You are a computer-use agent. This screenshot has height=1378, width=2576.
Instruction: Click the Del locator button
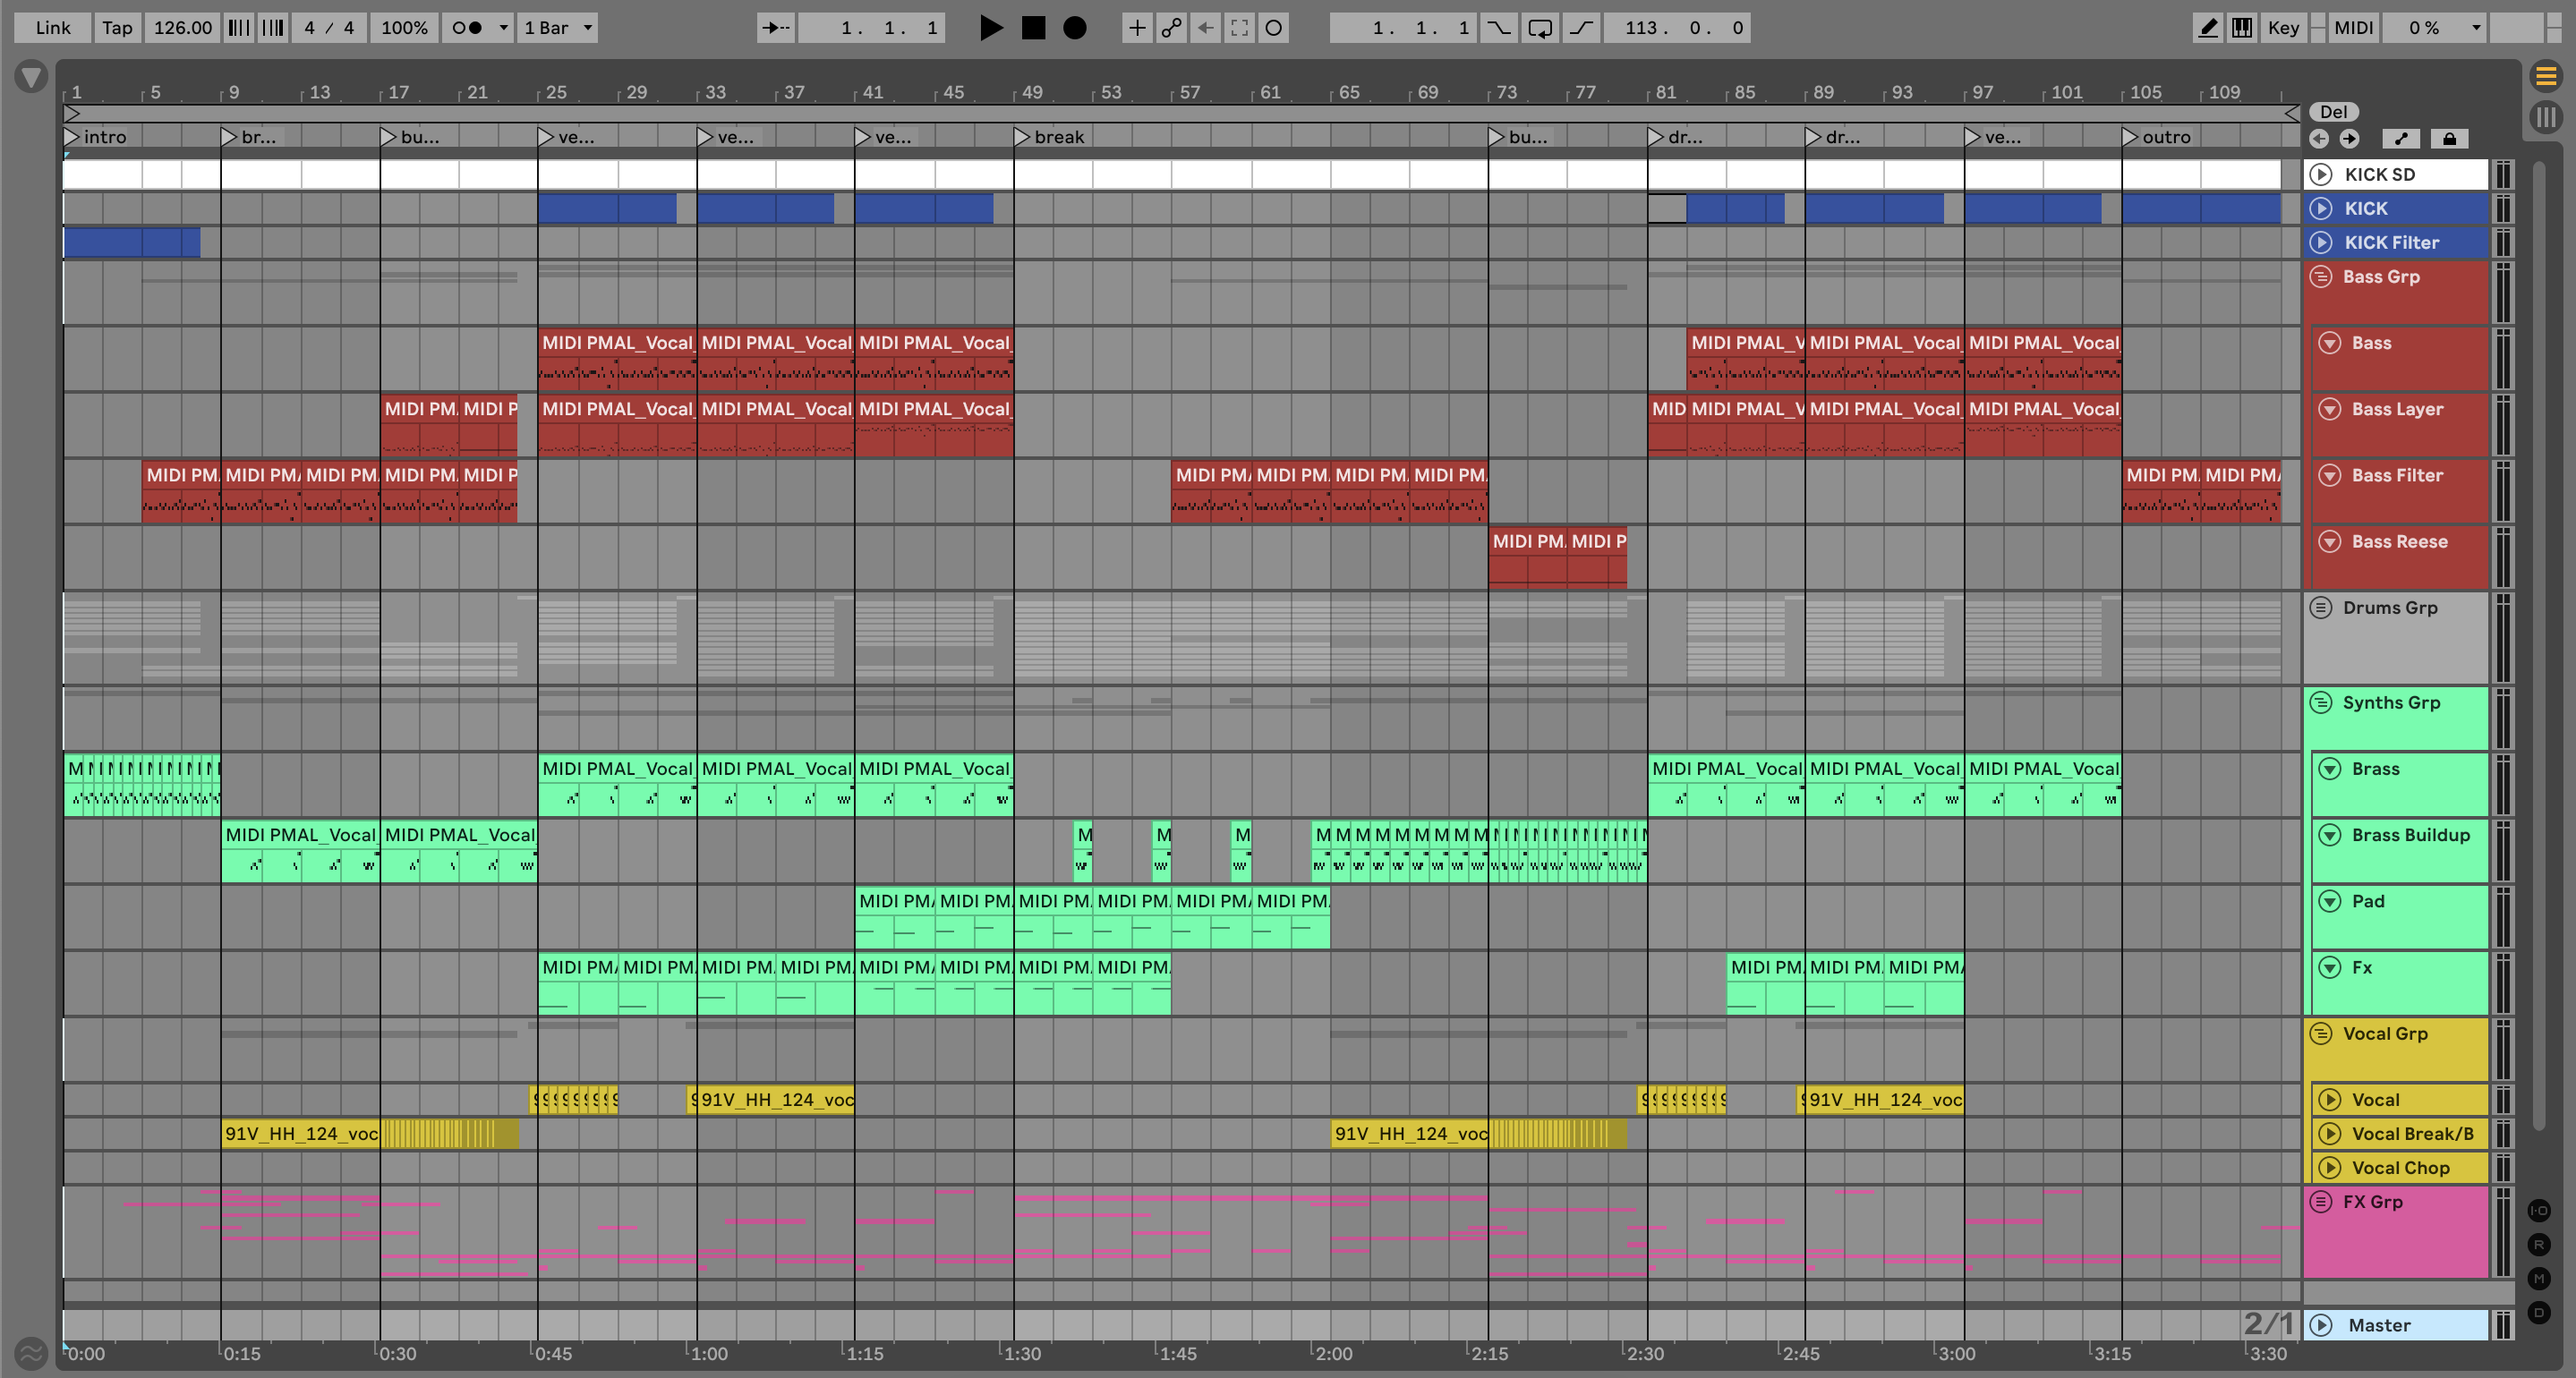pyautogui.click(x=2333, y=112)
